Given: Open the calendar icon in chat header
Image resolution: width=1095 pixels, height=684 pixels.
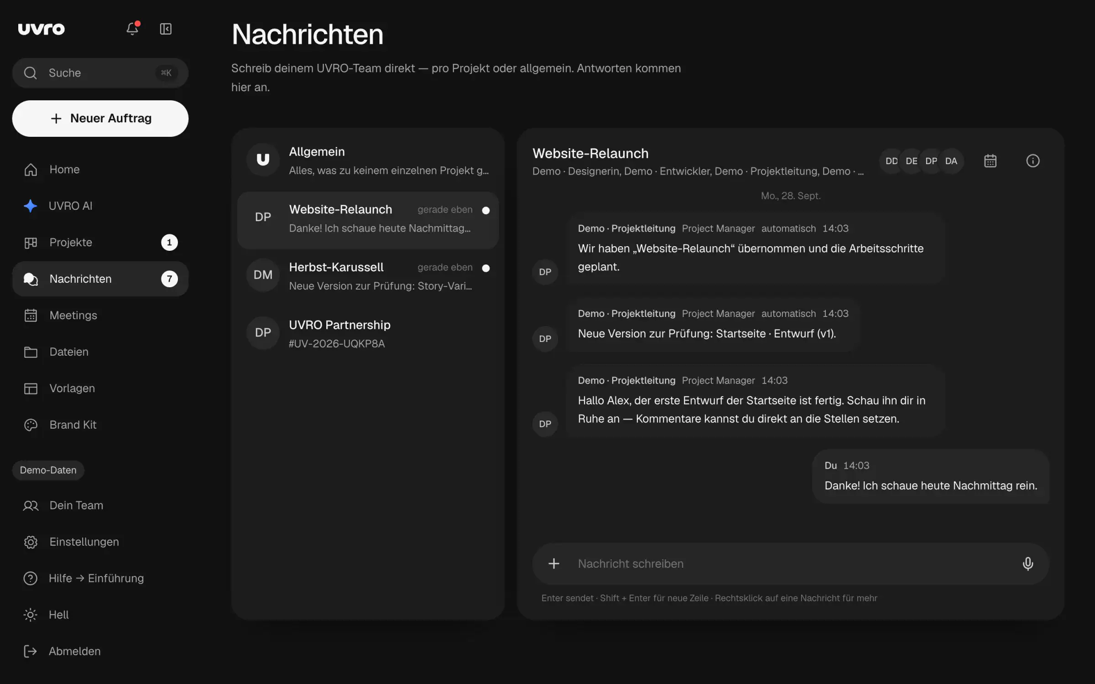Looking at the screenshot, I should 990,161.
